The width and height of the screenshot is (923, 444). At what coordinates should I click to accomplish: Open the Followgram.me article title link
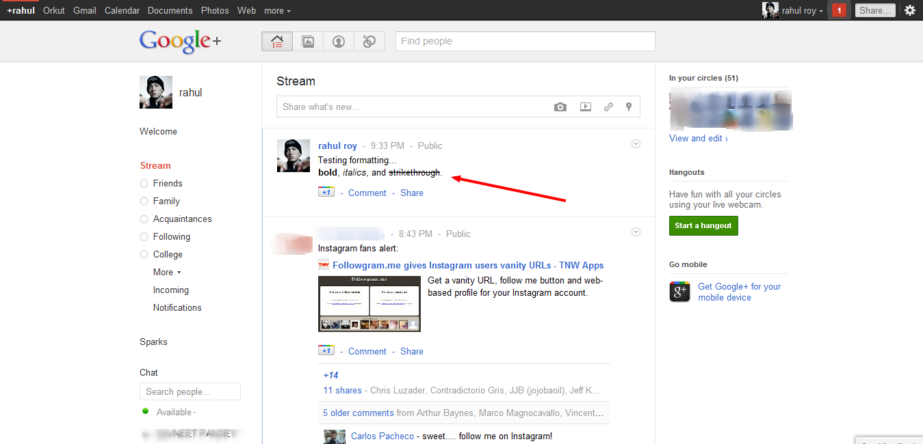click(x=468, y=265)
